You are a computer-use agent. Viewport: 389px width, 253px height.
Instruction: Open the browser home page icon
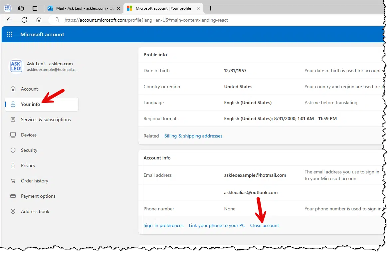coord(39,20)
